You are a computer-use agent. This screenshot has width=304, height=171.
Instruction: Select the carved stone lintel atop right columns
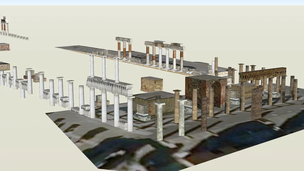[263, 74]
